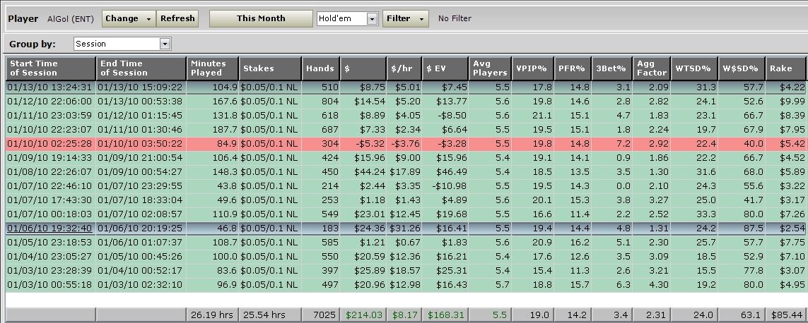Click the This Month date range button
Viewport: 808px width, 323px height.
261,18
